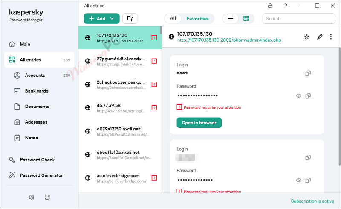Screen dimensions: 341x209
Task: Click Subscription is active link
Action: (x=312, y=201)
